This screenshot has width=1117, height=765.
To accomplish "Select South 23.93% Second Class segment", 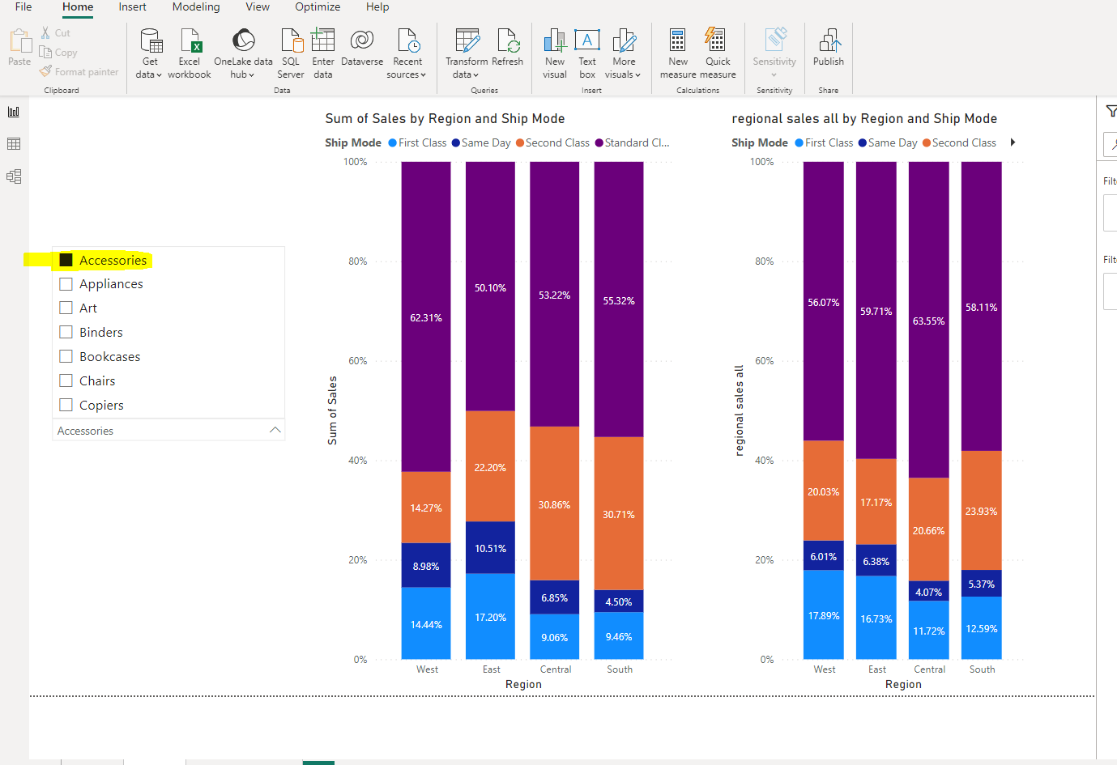I will 981,511.
